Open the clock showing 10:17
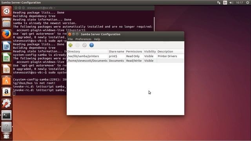Viewport: 251px width, 141px height. point(239,3)
